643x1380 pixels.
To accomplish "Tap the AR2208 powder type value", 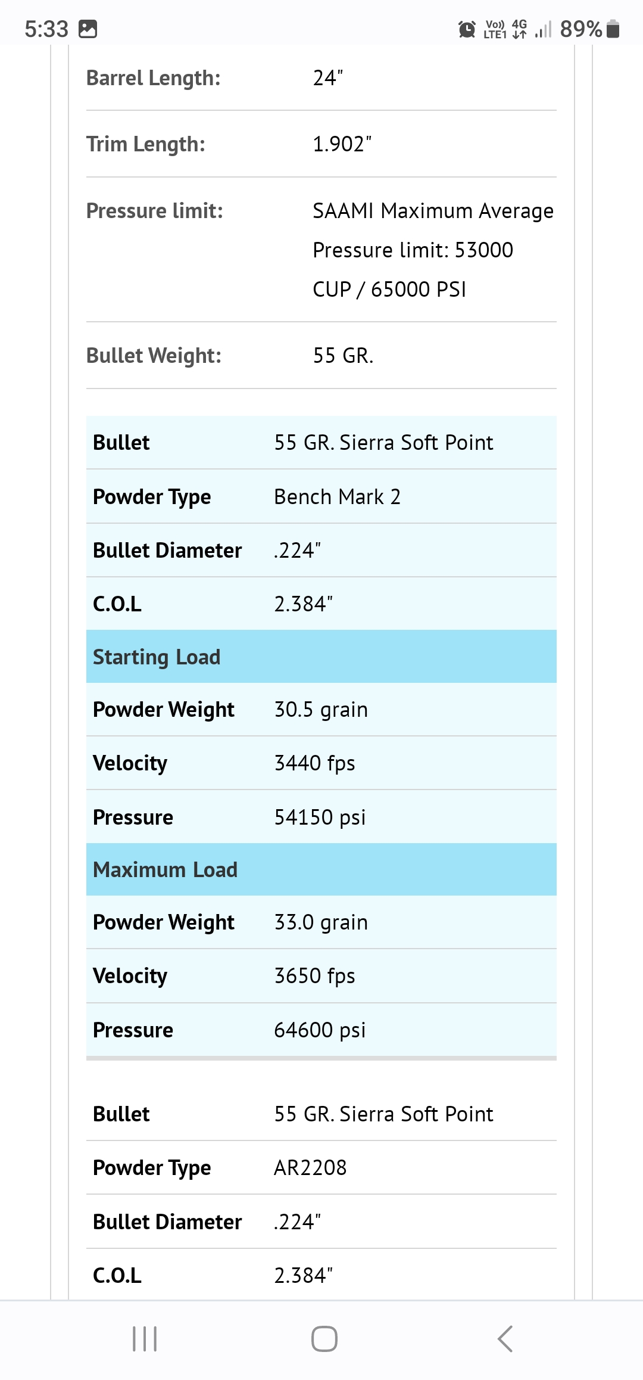I will 310,1167.
